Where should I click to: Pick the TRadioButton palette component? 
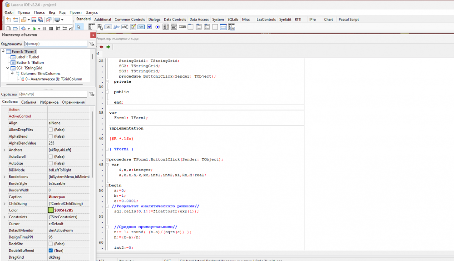(x=158, y=27)
